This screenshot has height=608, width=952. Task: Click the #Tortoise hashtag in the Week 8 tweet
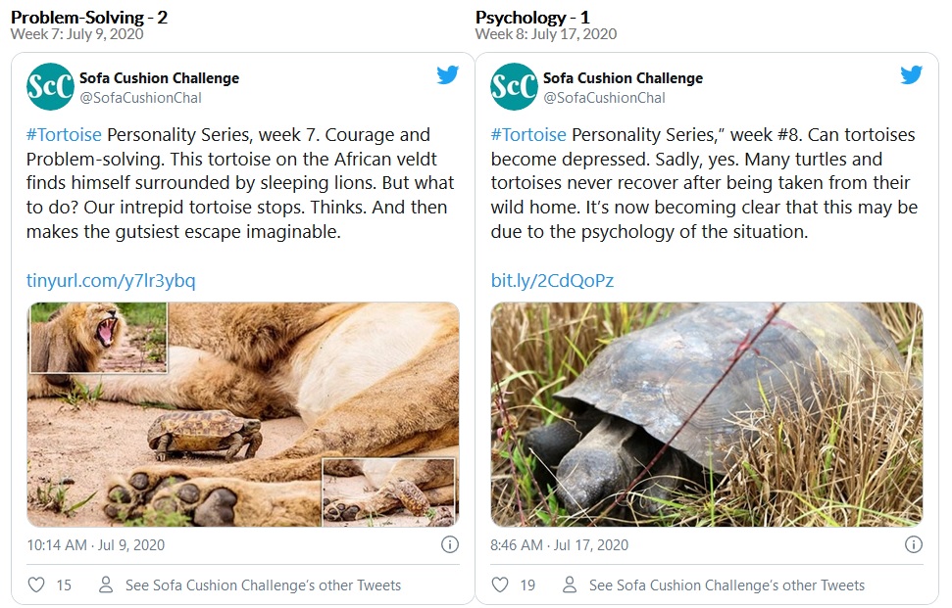[x=527, y=135]
